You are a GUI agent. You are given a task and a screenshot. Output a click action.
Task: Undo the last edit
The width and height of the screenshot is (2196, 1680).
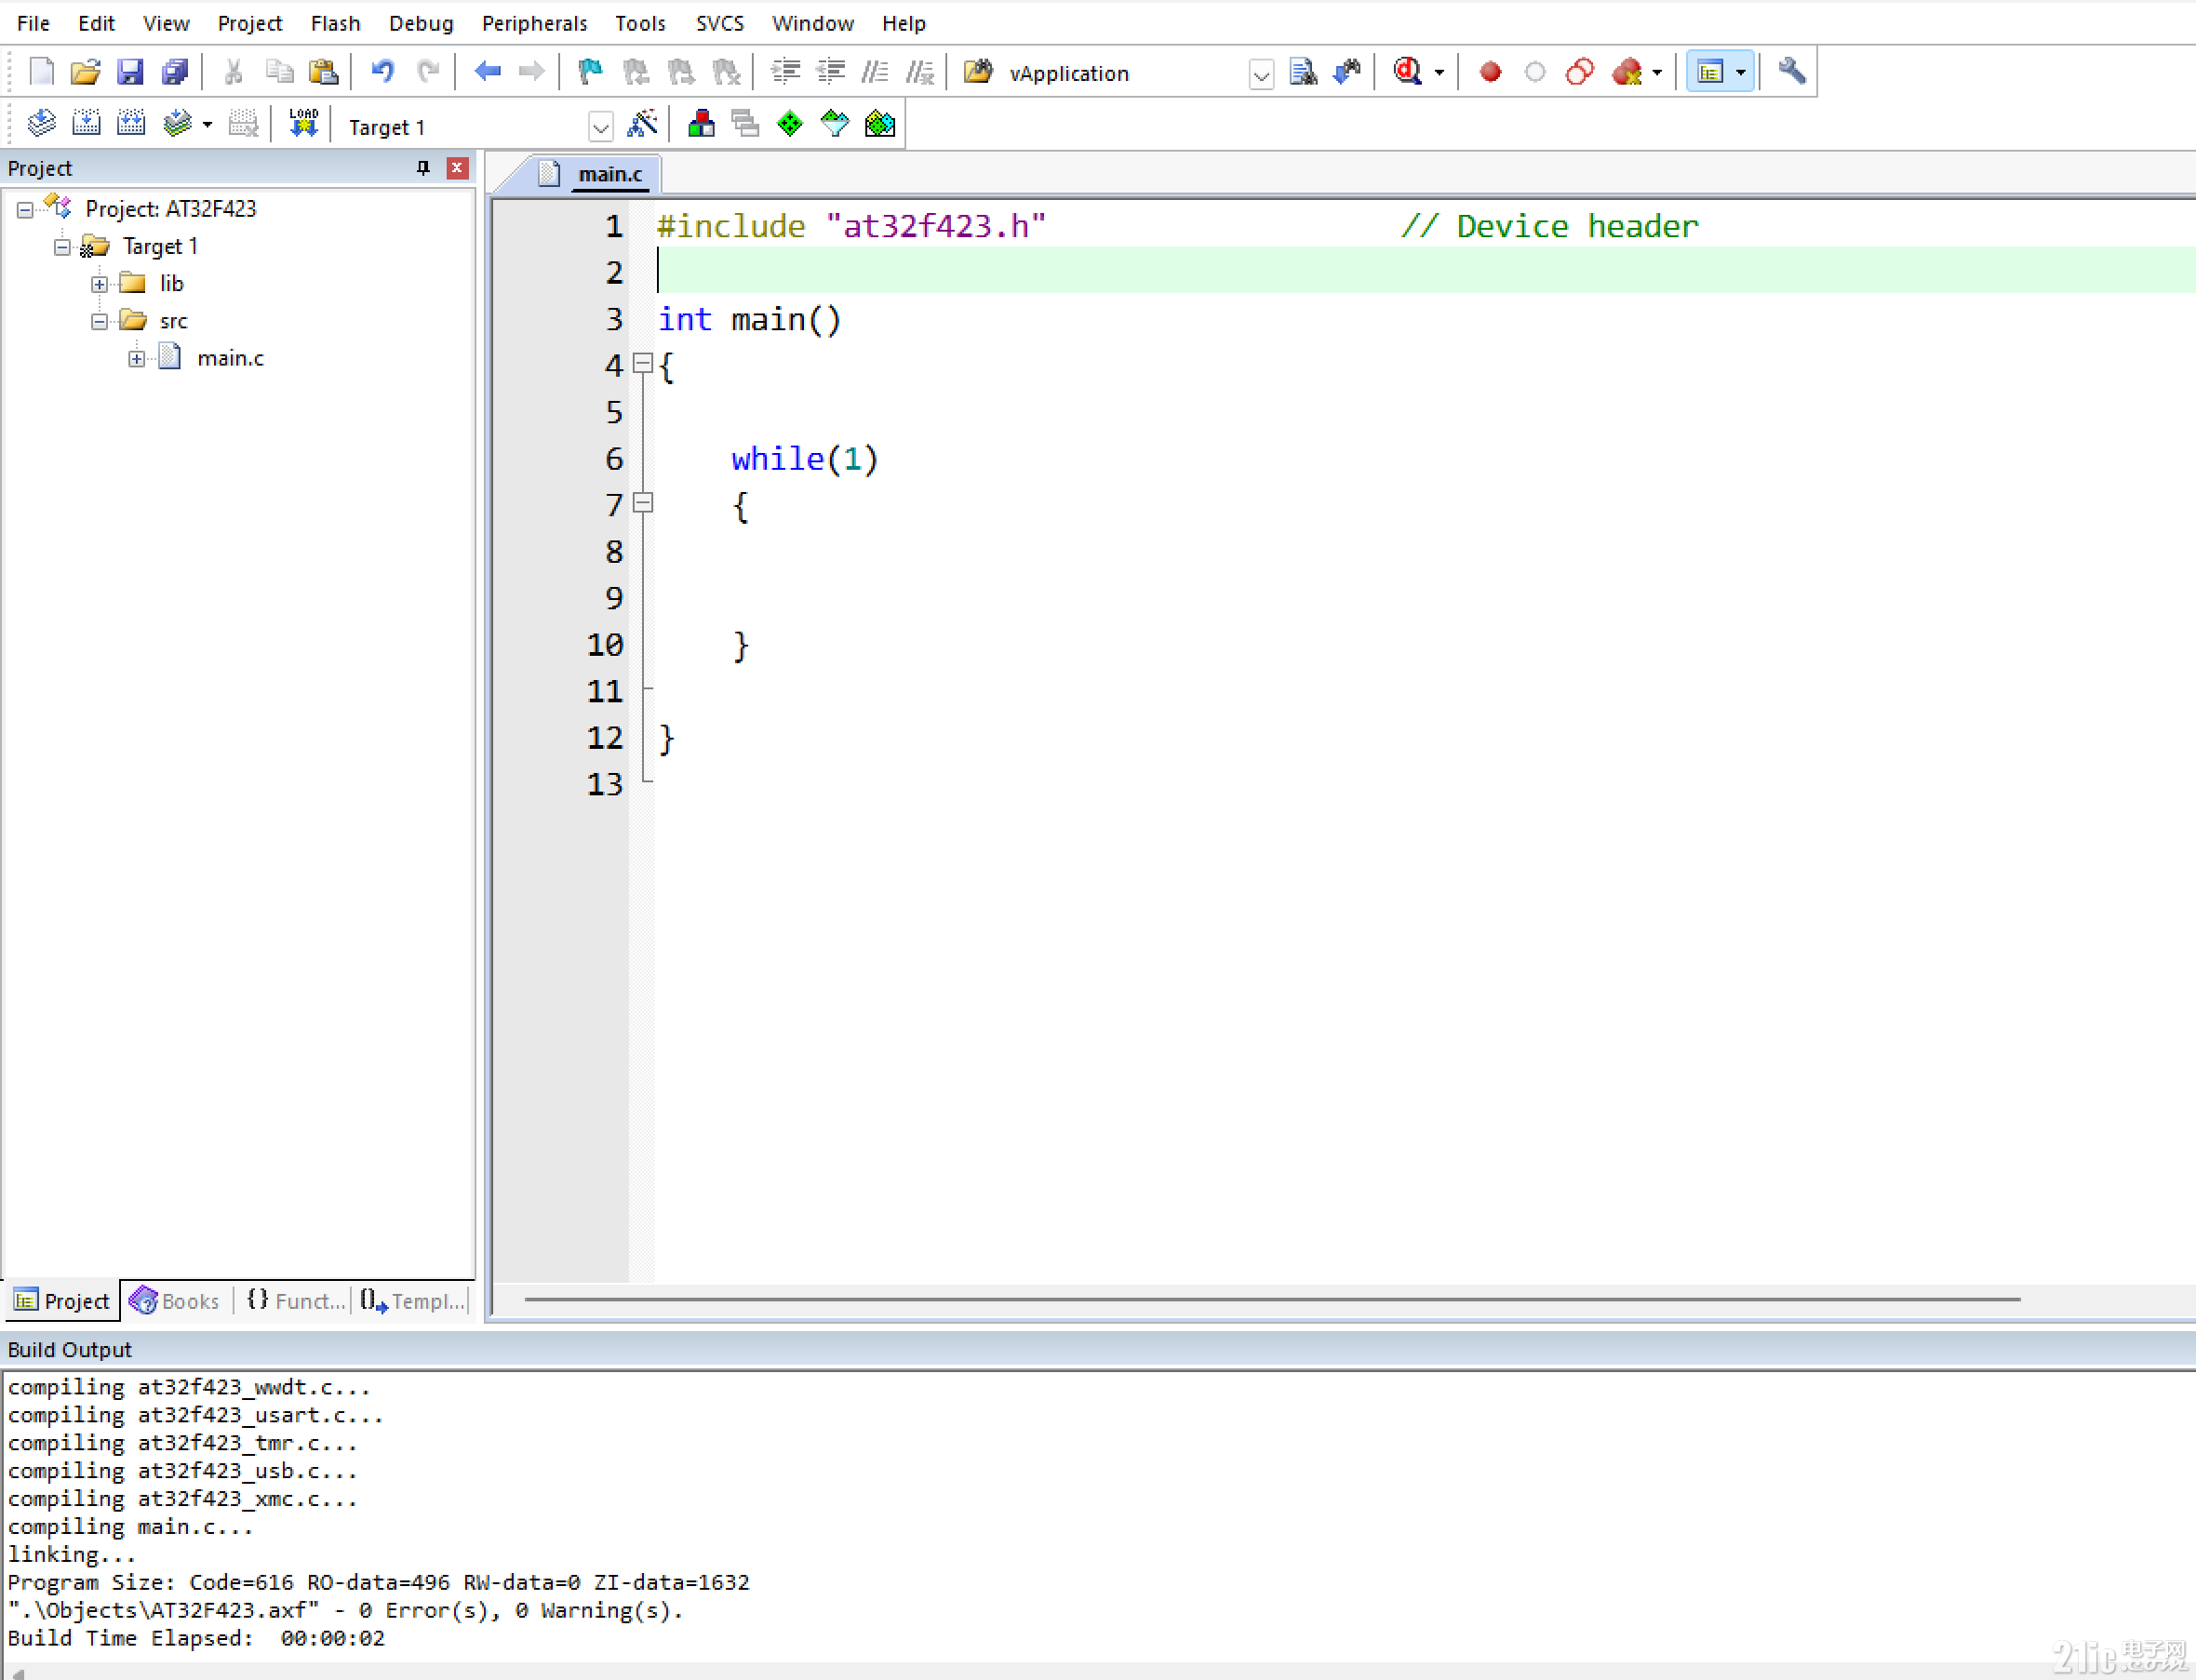point(382,72)
